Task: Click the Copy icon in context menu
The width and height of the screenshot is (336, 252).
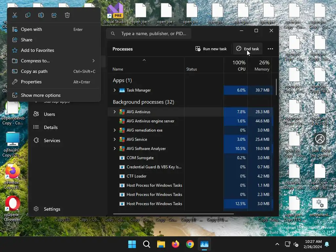Action: 28,15
